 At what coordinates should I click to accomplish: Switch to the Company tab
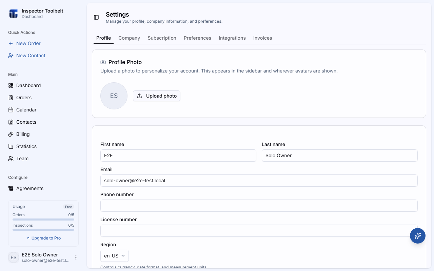[x=129, y=38]
